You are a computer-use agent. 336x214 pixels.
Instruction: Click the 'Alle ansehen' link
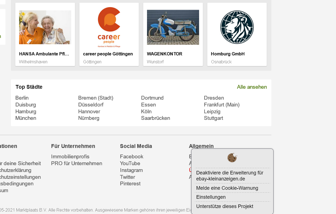252,87
